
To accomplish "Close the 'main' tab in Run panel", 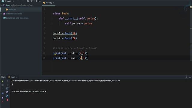I will coord(17,77).
